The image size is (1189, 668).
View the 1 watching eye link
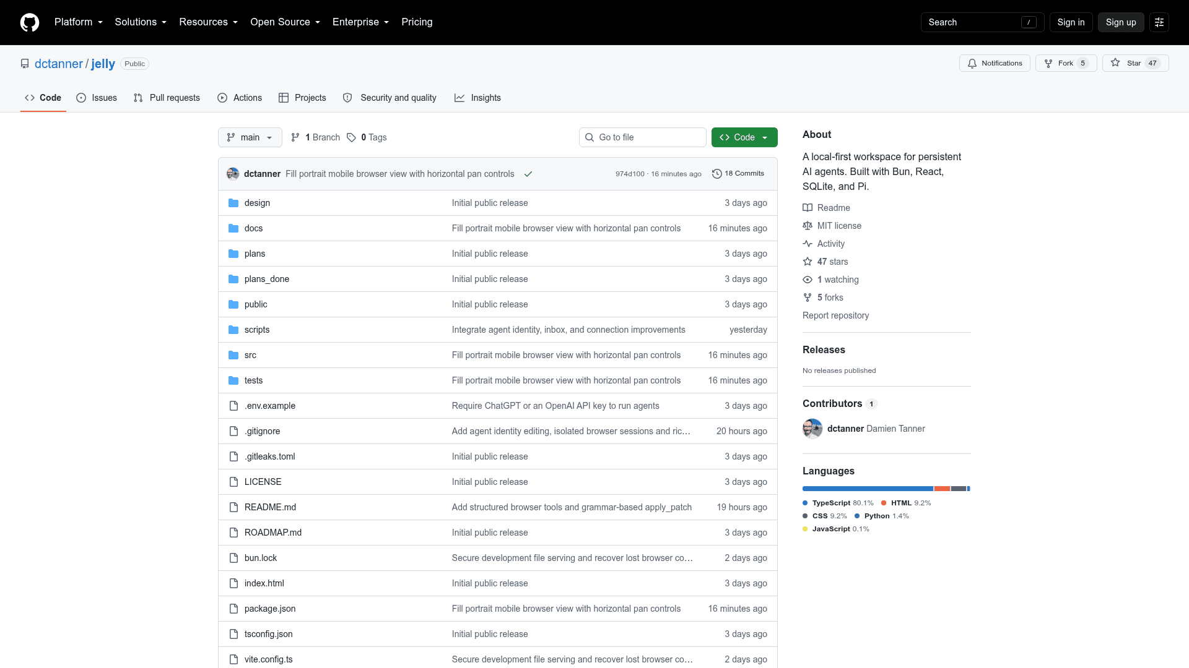pyautogui.click(x=830, y=280)
